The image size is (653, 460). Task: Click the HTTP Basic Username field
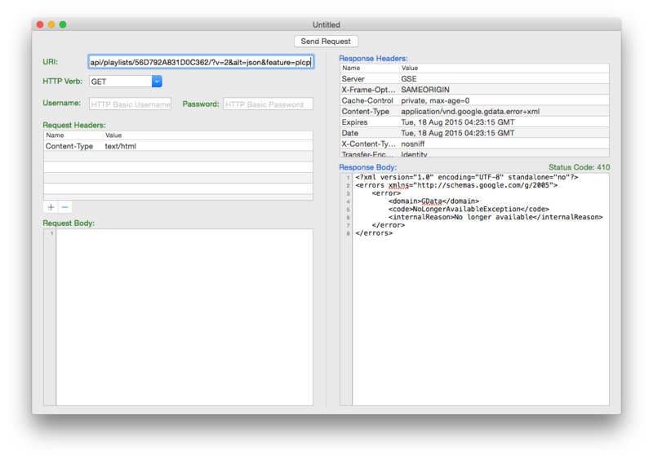(130, 104)
